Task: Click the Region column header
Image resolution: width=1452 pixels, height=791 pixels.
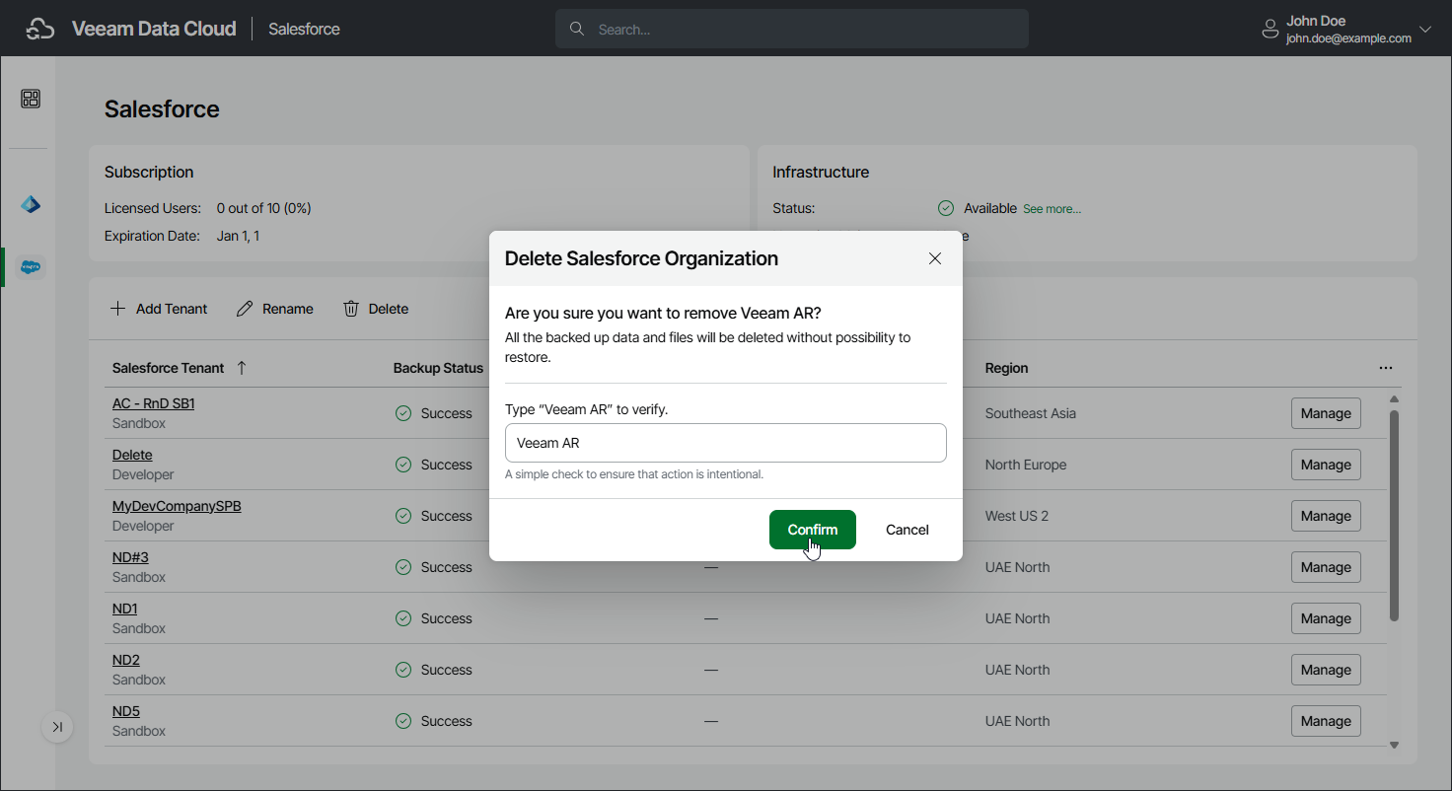Action: 1006,368
